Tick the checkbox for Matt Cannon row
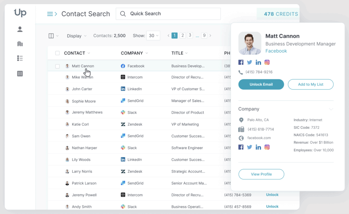Viewport: 349px width, 214px height. point(57,66)
